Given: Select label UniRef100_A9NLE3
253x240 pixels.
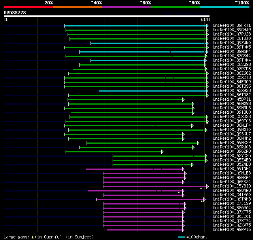Looking at the screenshot, I should (x=232, y=173).
